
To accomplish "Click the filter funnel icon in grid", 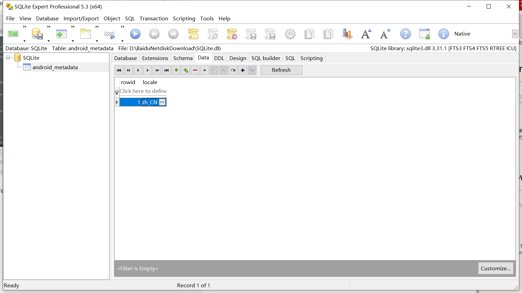I will pos(117,92).
